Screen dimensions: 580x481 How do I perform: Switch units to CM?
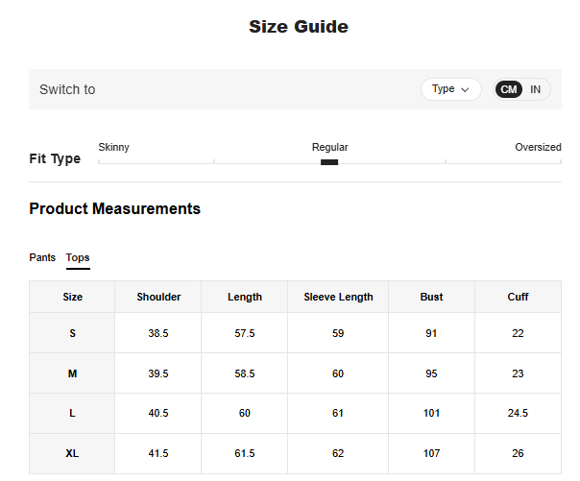click(x=509, y=89)
